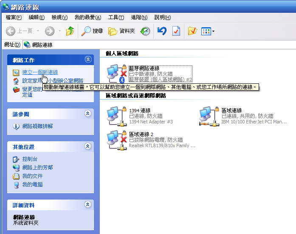Click the firewall settings brick icon
The width and height of the screenshot is (296, 234).
[16, 89]
